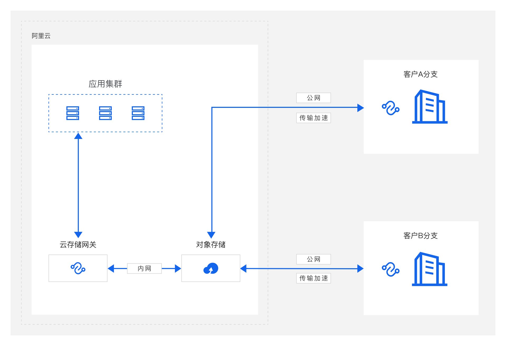Click the third server icon in 应用集群
506x346 pixels.
[138, 113]
